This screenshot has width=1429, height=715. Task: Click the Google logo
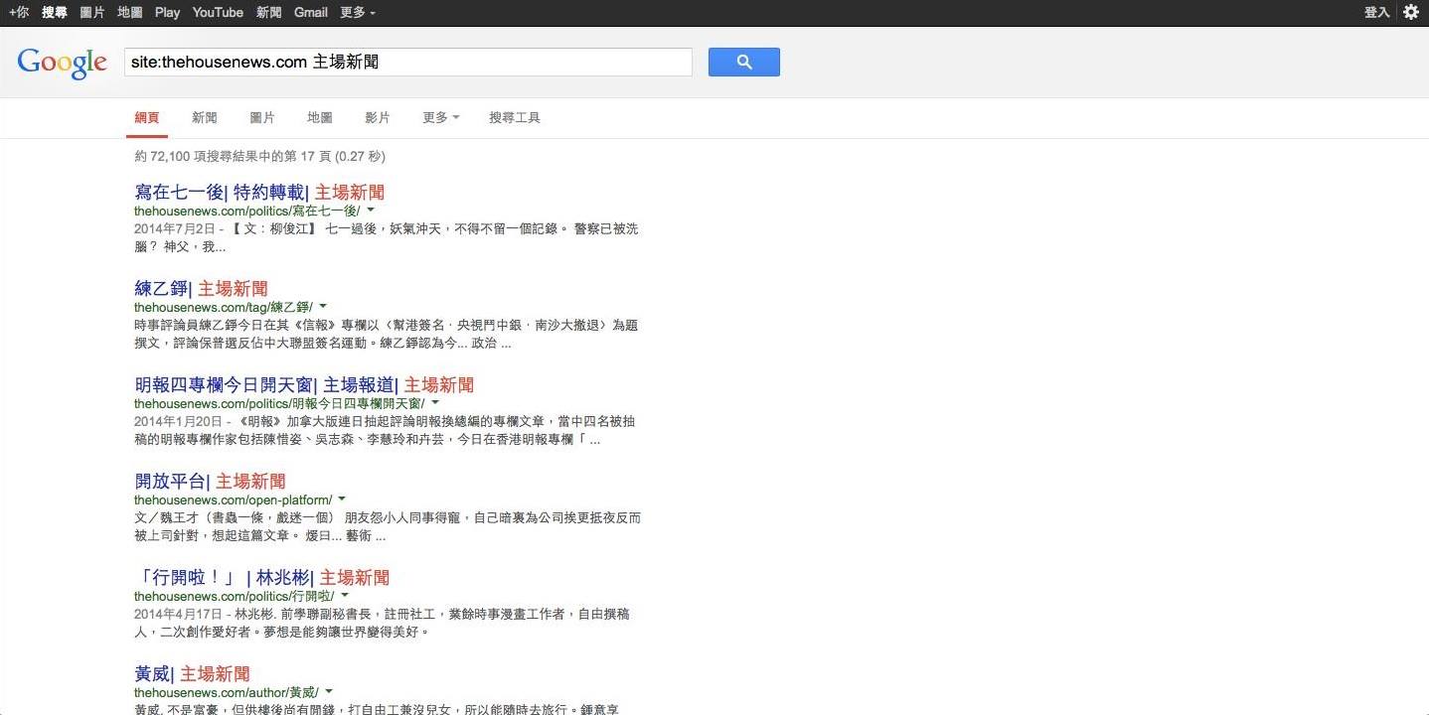tap(62, 63)
